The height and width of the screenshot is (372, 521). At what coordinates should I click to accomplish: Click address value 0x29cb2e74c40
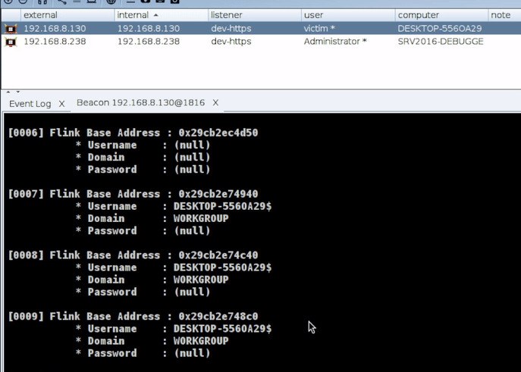(218, 255)
